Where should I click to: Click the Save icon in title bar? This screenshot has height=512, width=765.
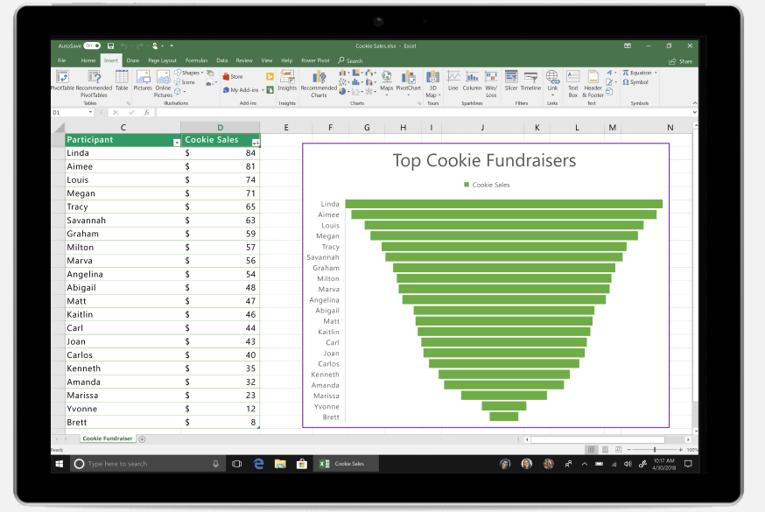(111, 46)
